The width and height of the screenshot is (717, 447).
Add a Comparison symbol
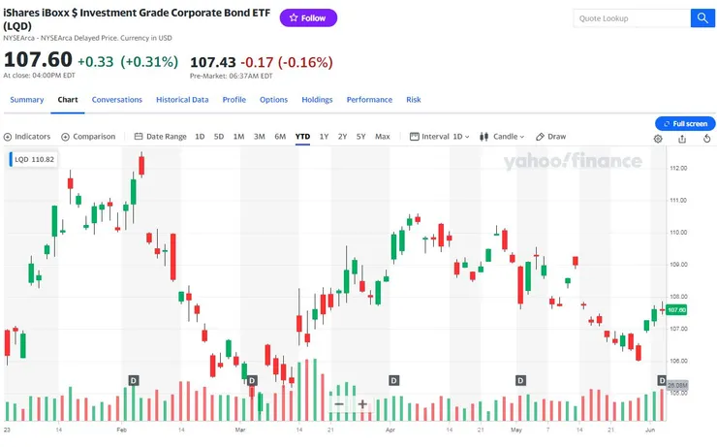(88, 137)
